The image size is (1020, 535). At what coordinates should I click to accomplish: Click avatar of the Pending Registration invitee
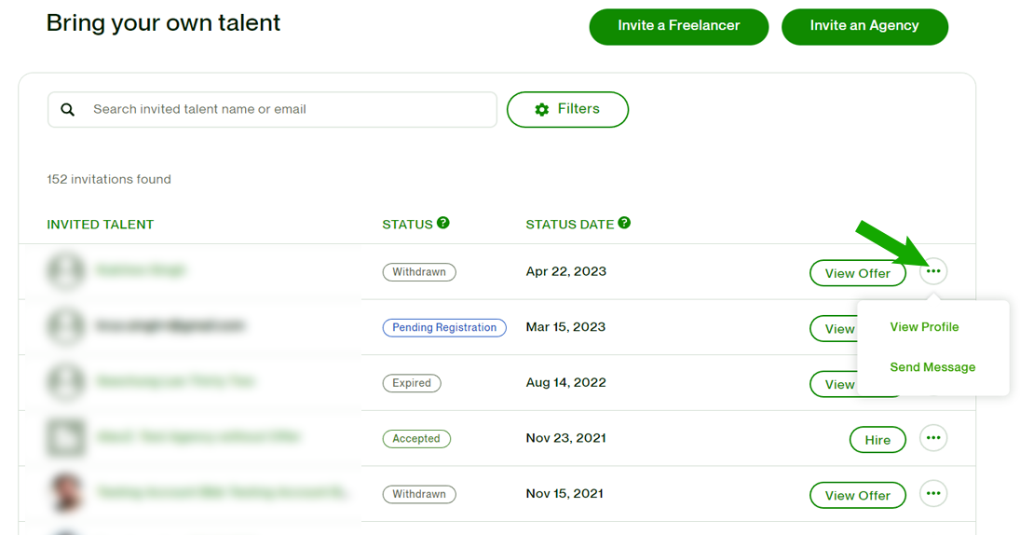(x=66, y=326)
